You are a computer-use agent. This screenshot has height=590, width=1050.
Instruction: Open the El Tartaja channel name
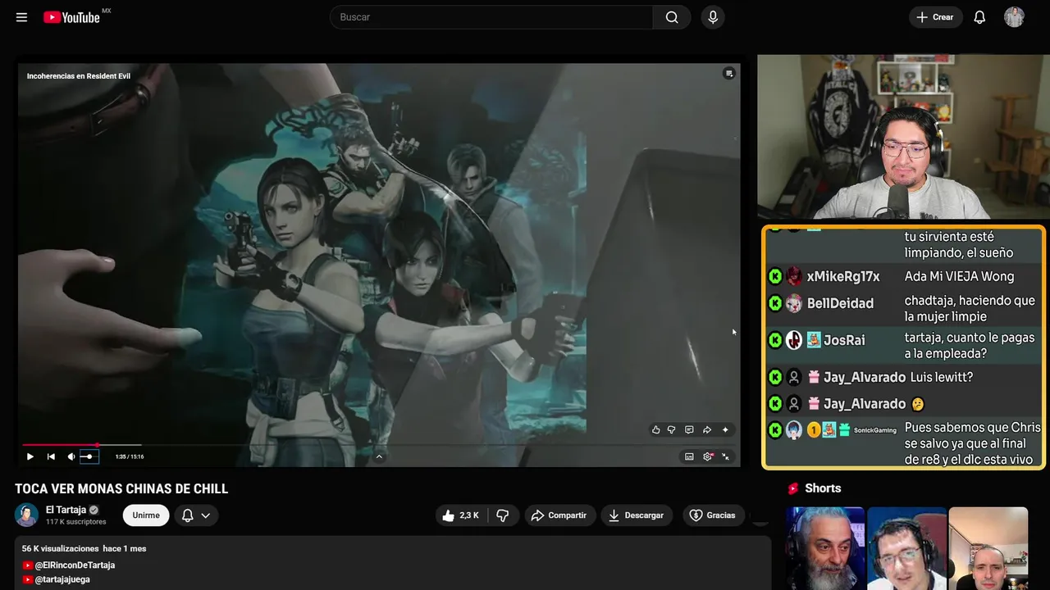pos(66,510)
